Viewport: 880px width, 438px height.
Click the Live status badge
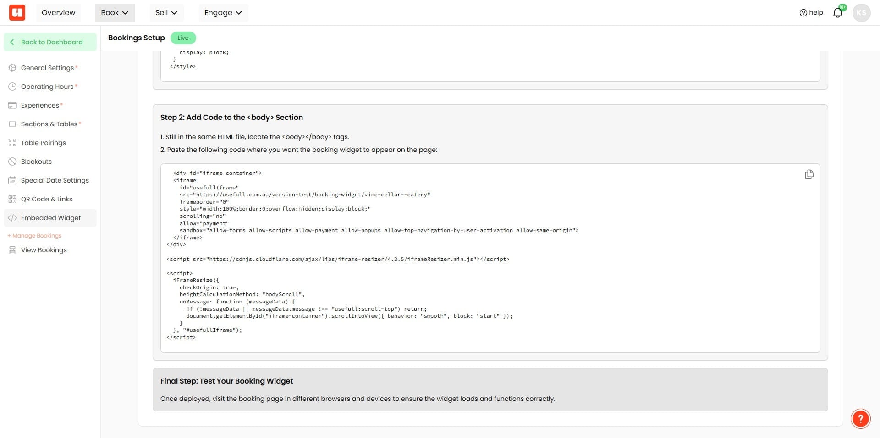tap(183, 38)
